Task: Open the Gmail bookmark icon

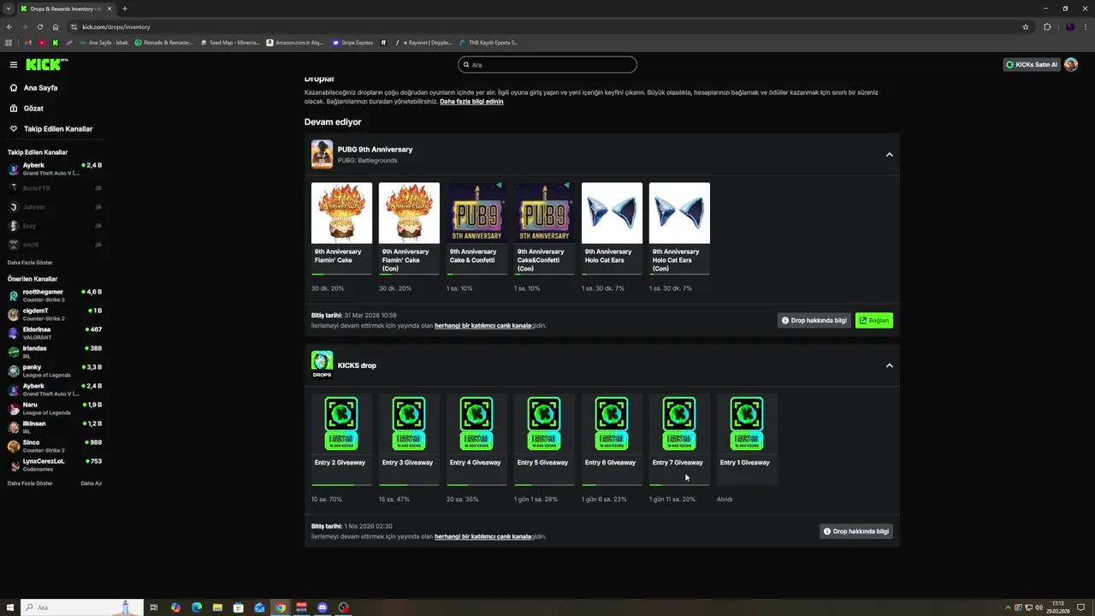Action: click(x=28, y=42)
